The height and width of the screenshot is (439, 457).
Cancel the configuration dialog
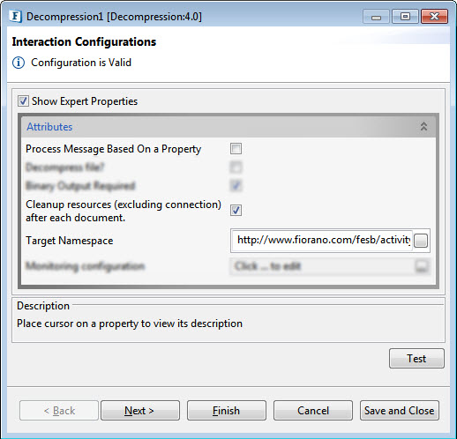point(313,411)
